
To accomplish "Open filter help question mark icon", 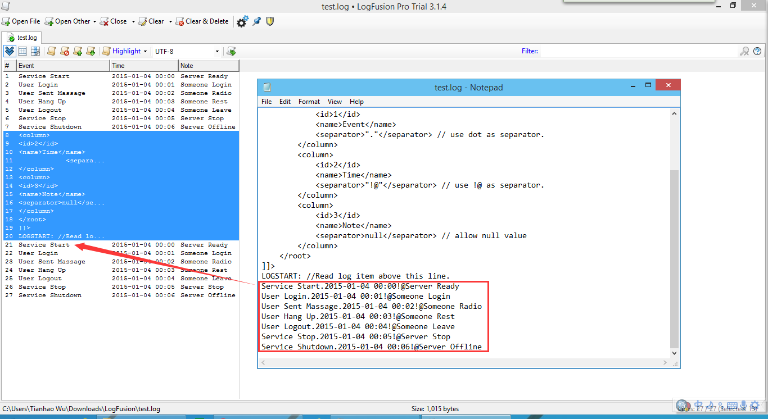I will click(x=757, y=51).
